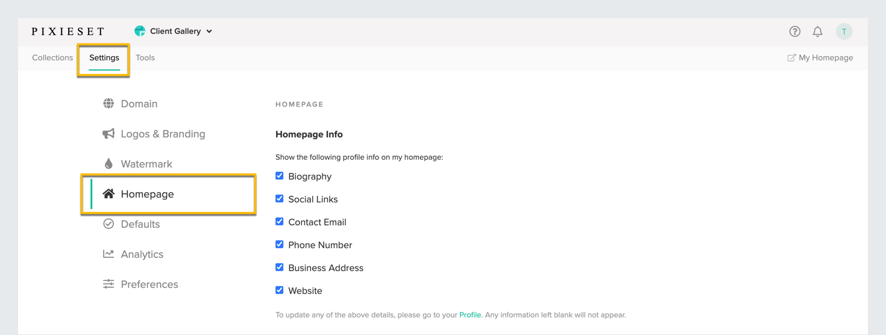
Task: Open the user avatar T menu
Action: pyautogui.click(x=844, y=31)
